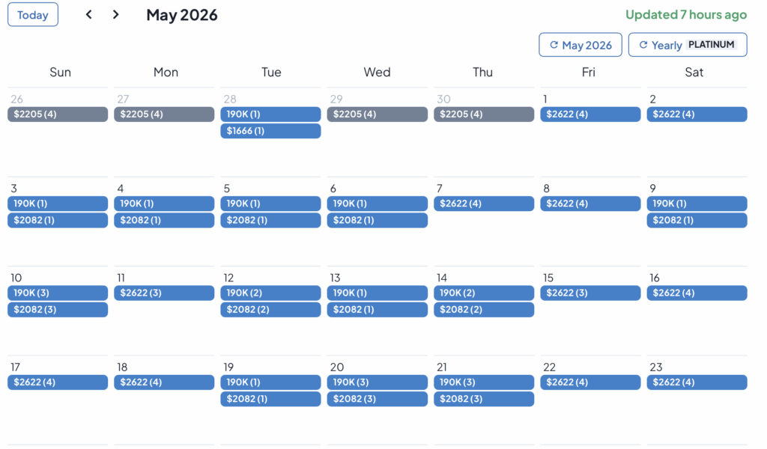Select the Today button
The image size is (767, 449).
click(32, 14)
